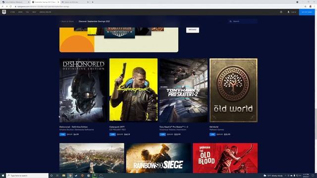Click the Windows taskbar search box
This screenshot has height=178, width=317.
pyautogui.click(x=27, y=176)
